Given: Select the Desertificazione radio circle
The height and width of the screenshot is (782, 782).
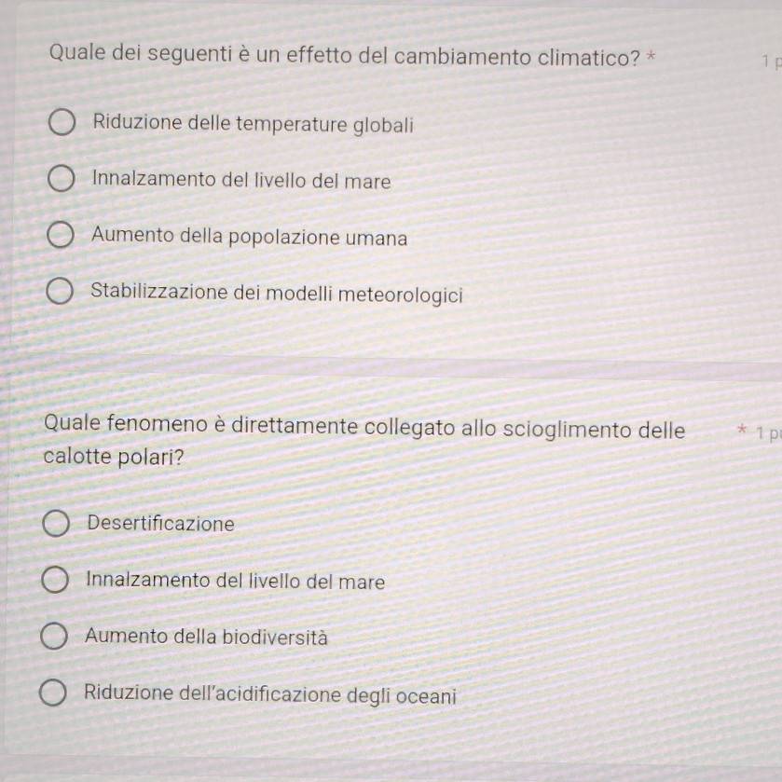Looking at the screenshot, I should [x=56, y=524].
